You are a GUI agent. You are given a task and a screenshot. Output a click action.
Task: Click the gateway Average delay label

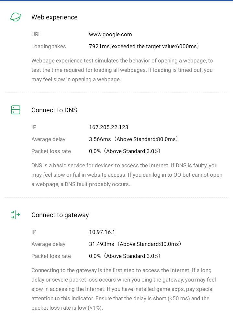tap(48, 244)
